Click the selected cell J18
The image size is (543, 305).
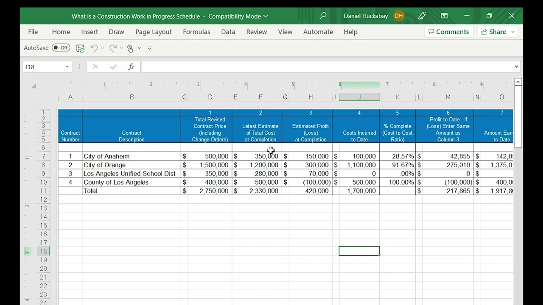point(359,251)
